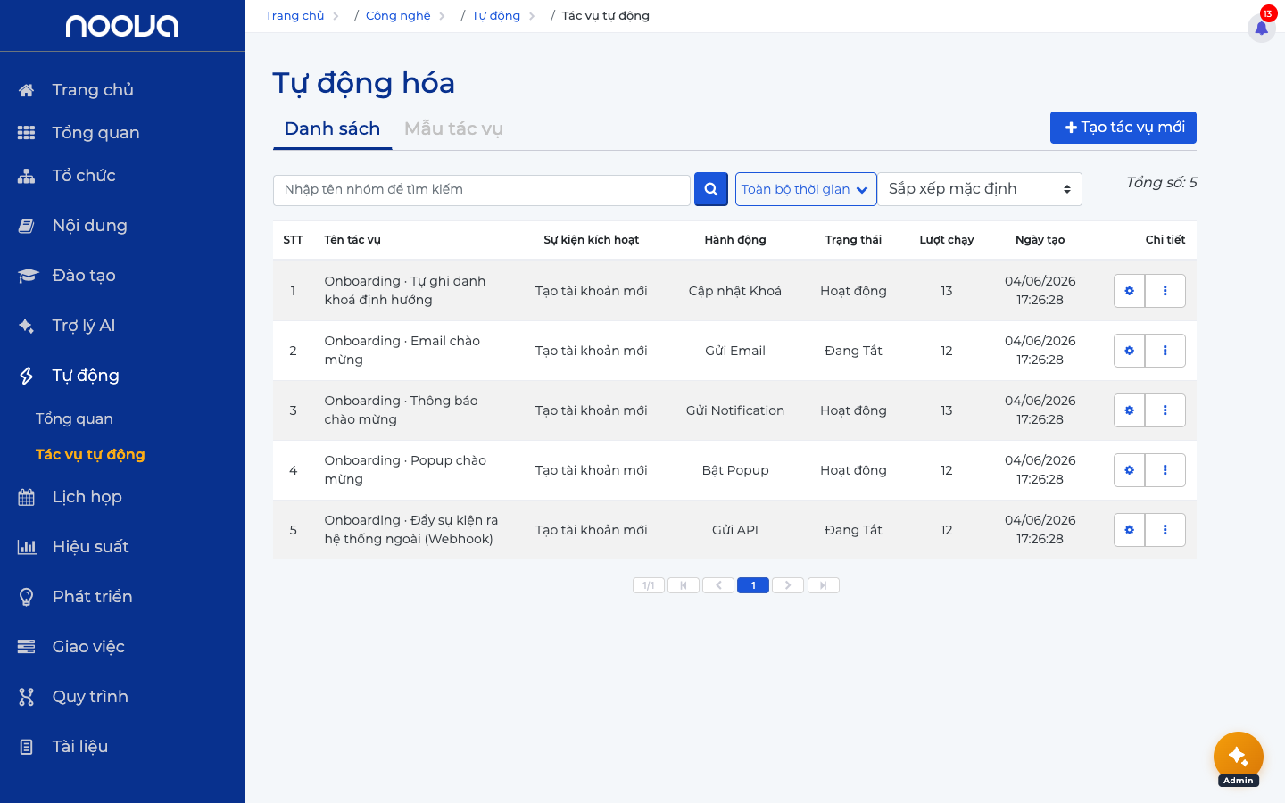Viewport: 1285px width, 803px height.
Task: Click the sparkle icon beside Trợ lý AI
Action: (27, 326)
